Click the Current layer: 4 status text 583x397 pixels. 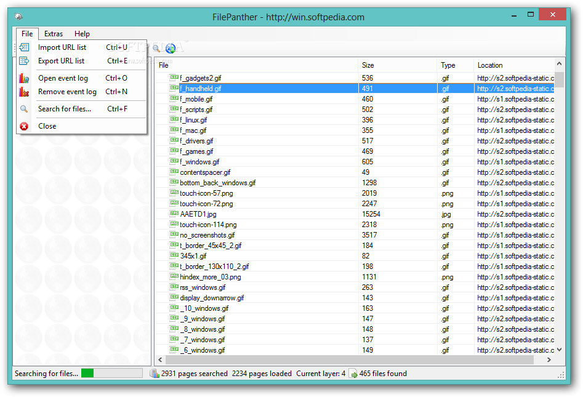321,374
